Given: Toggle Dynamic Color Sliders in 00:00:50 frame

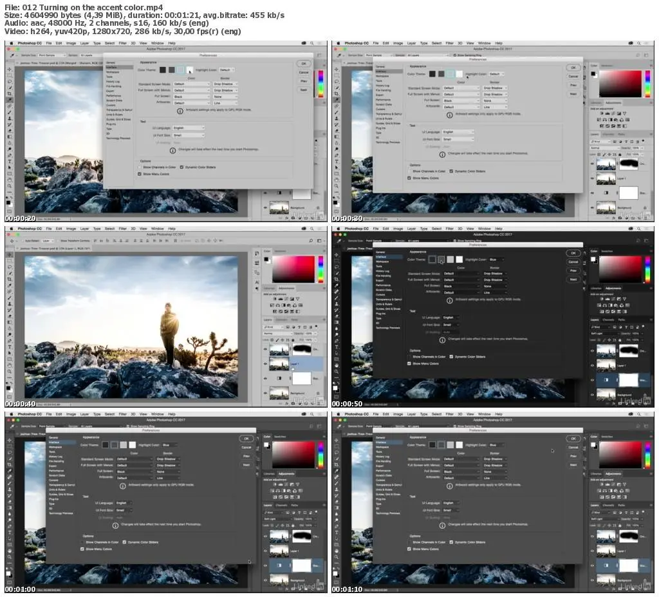Looking at the screenshot, I should coord(451,357).
